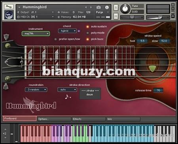Open the maj7th instrument dropdown

point(36,34)
